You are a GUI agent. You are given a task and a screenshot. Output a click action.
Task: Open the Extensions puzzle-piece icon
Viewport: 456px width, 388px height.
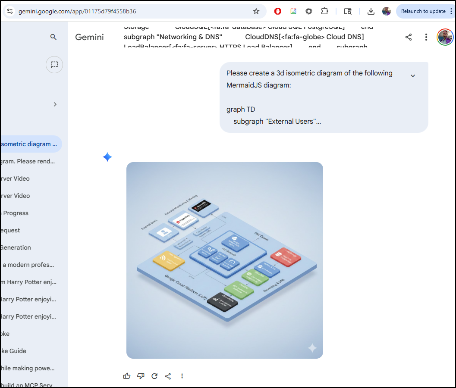pos(324,11)
